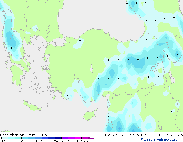Select the 0.5–1 mm light cyan legend swatch

(12, 138)
